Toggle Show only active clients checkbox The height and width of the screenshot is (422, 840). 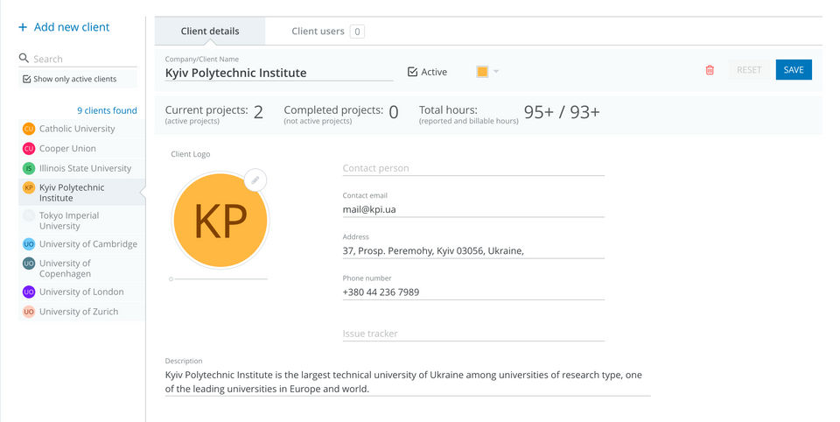(27, 80)
